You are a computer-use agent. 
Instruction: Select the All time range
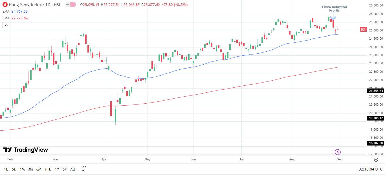click(72, 169)
